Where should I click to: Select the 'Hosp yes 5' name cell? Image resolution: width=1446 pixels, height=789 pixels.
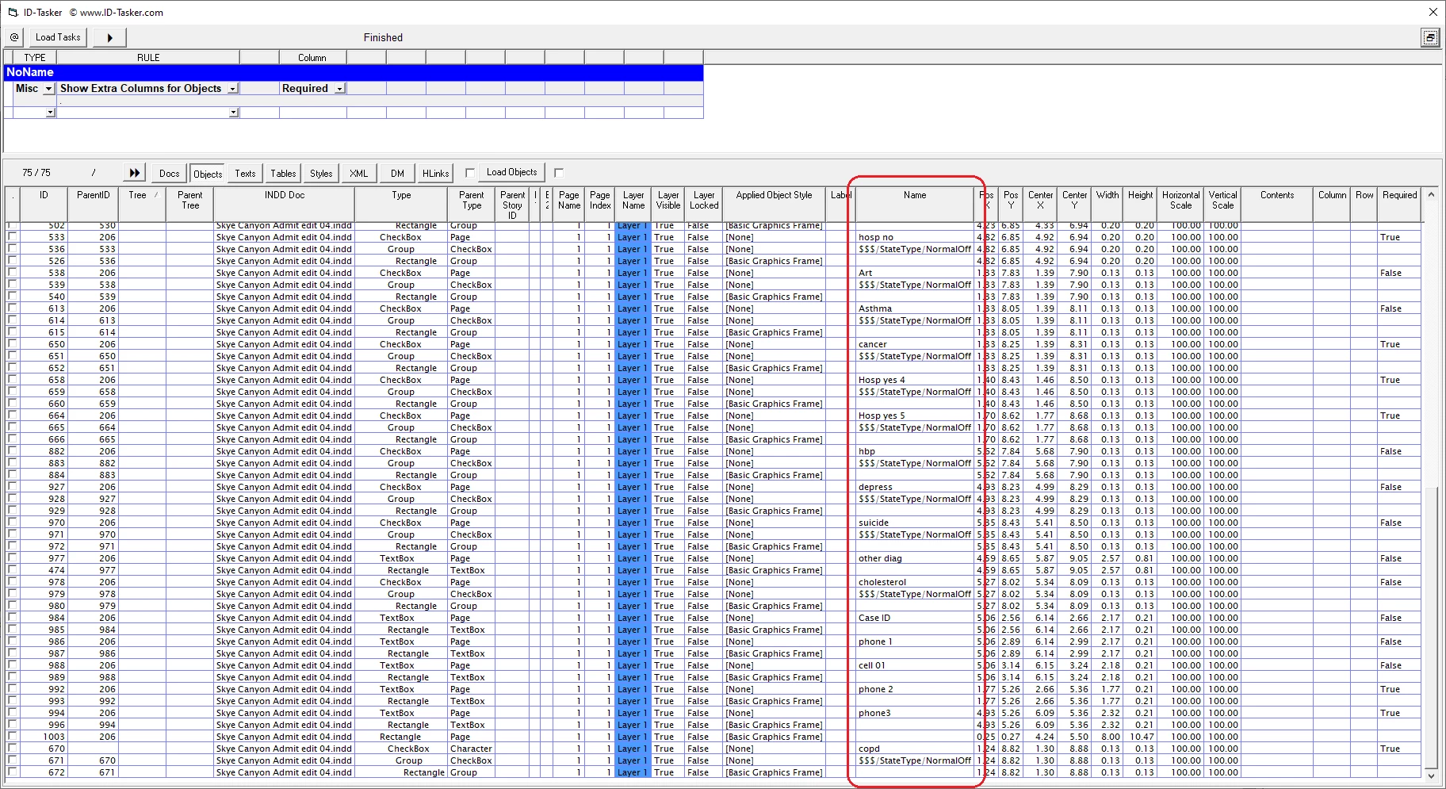[915, 416]
